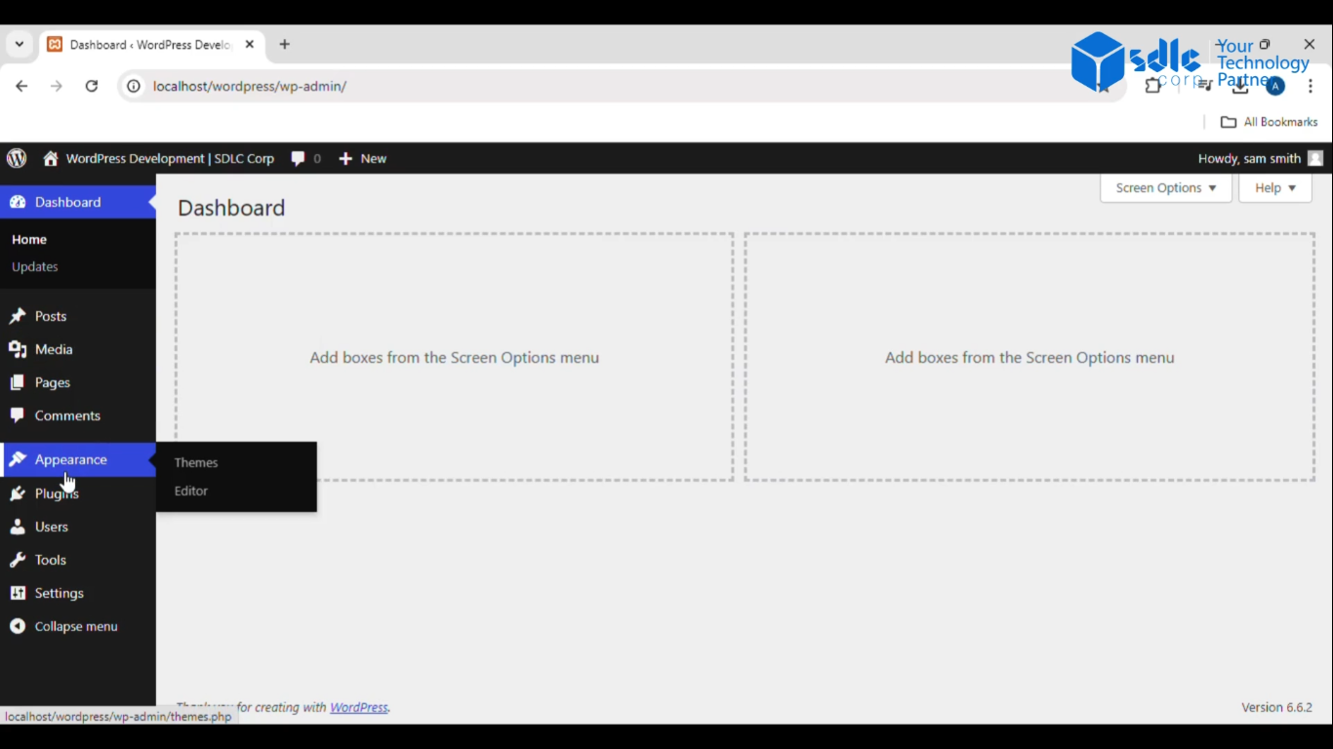Open Users from the sidebar
This screenshot has height=749, width=1333.
(78, 527)
